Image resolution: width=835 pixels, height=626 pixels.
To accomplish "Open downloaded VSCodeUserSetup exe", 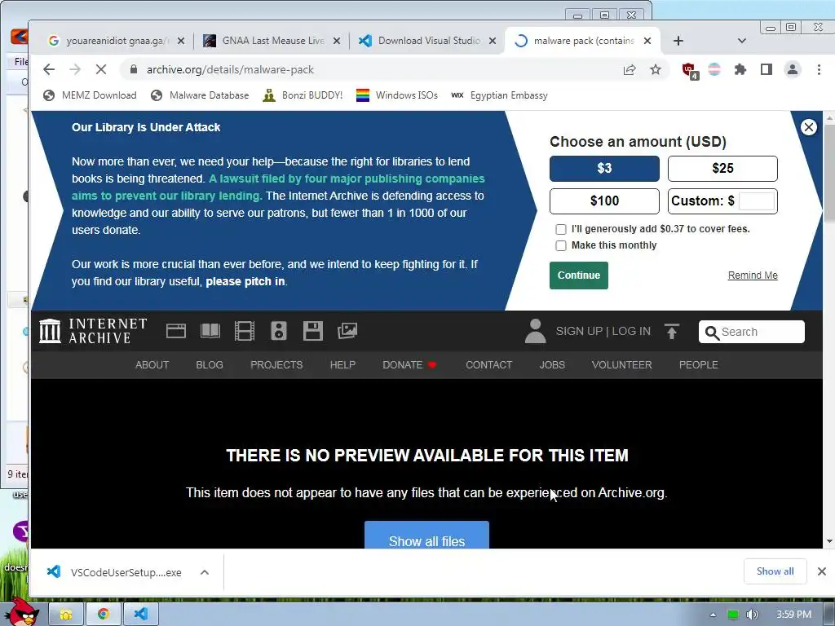I will (116, 573).
